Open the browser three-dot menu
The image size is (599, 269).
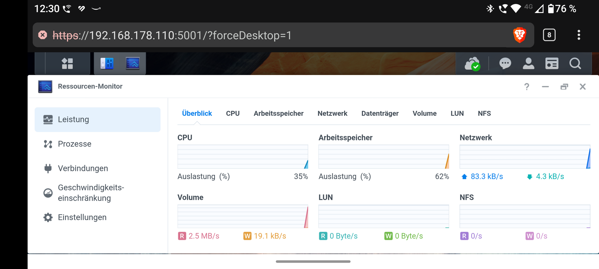pos(579,35)
